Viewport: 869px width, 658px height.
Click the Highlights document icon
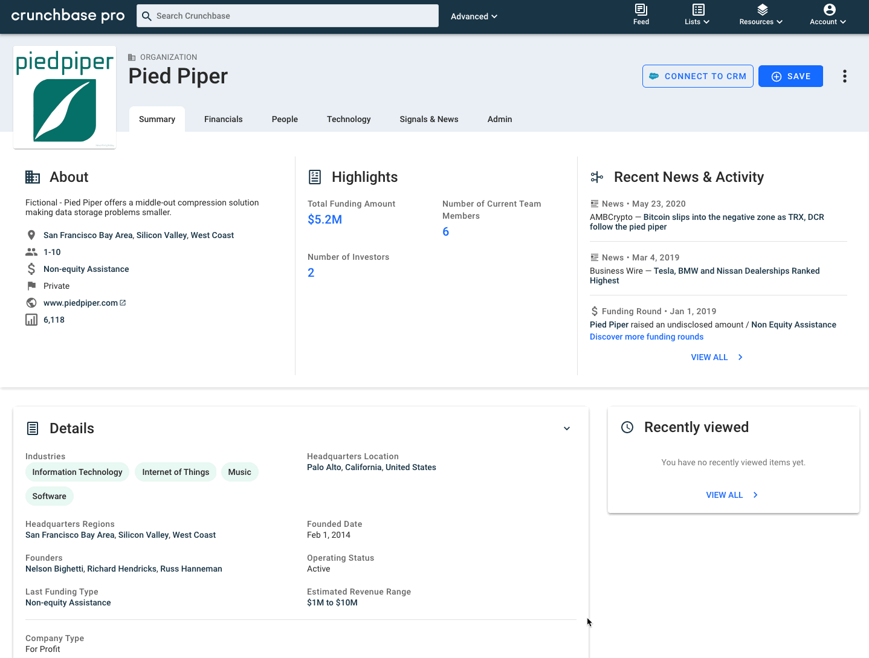coord(315,177)
